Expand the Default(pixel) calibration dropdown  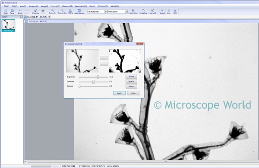coord(106,12)
